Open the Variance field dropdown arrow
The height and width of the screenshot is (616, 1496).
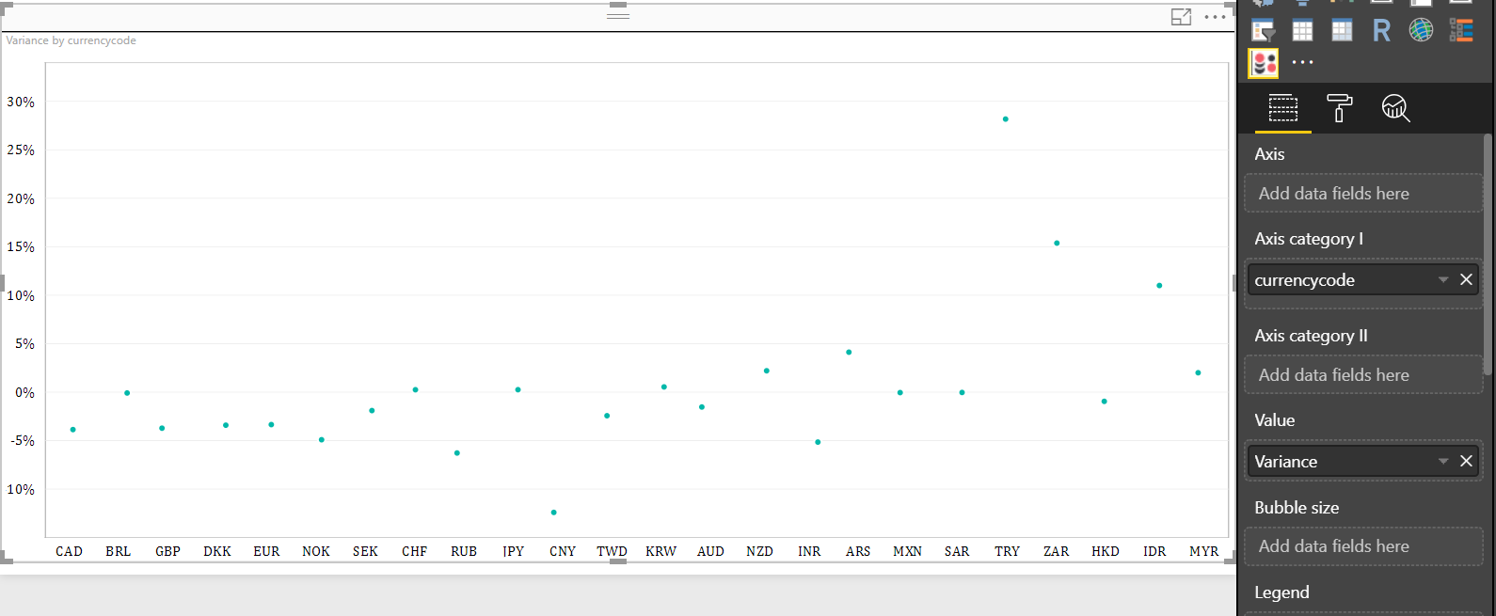click(x=1443, y=461)
